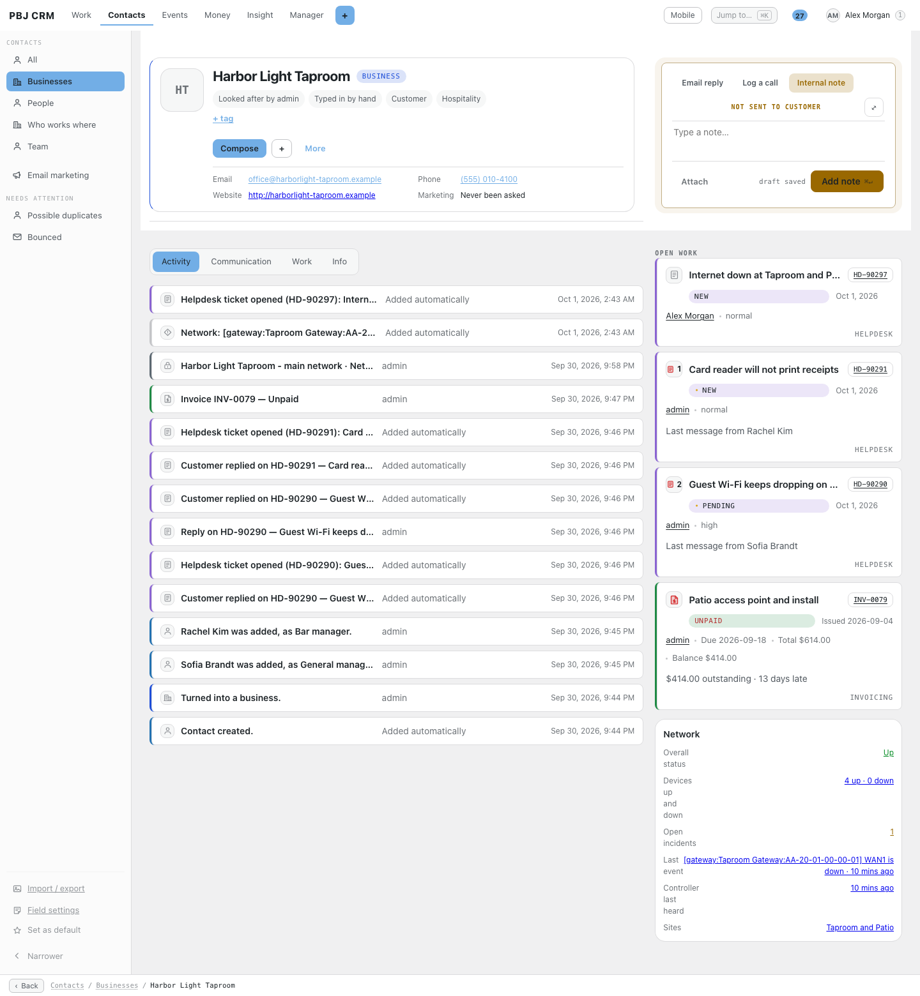
Task: Open ticket HD-90297 link
Action: pos(870,275)
